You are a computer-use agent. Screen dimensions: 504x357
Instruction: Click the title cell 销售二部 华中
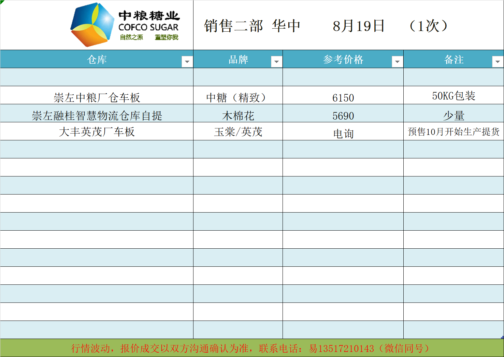(252, 26)
